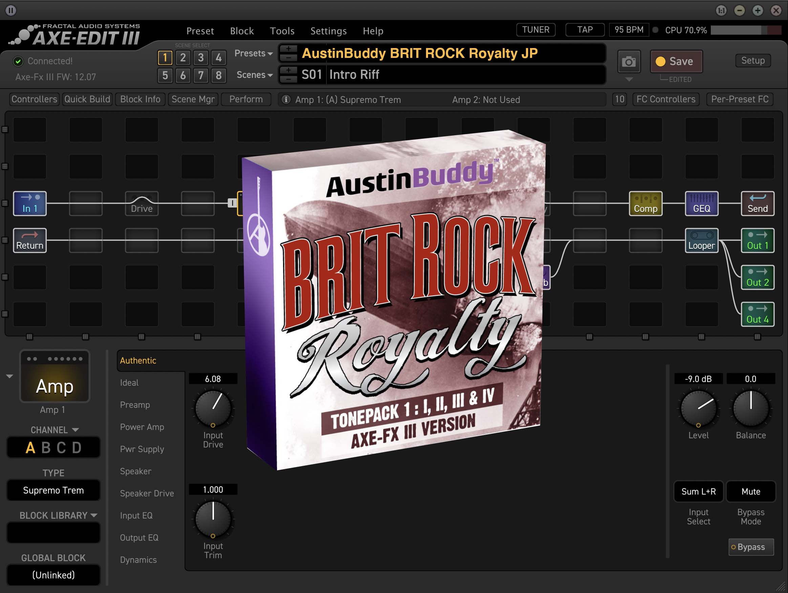Open the Tools menu
Image resolution: width=788 pixels, height=593 pixels.
click(282, 31)
